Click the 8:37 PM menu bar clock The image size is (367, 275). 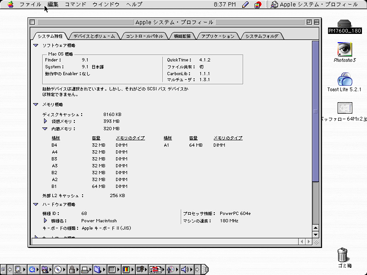coord(225,5)
